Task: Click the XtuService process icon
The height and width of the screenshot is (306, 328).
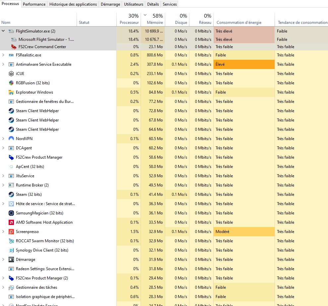Action: (x=11, y=176)
